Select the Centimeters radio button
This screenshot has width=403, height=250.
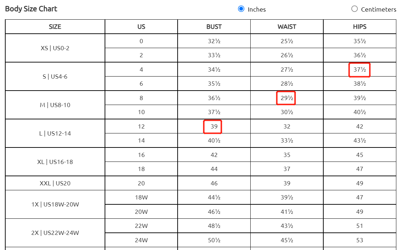click(355, 9)
